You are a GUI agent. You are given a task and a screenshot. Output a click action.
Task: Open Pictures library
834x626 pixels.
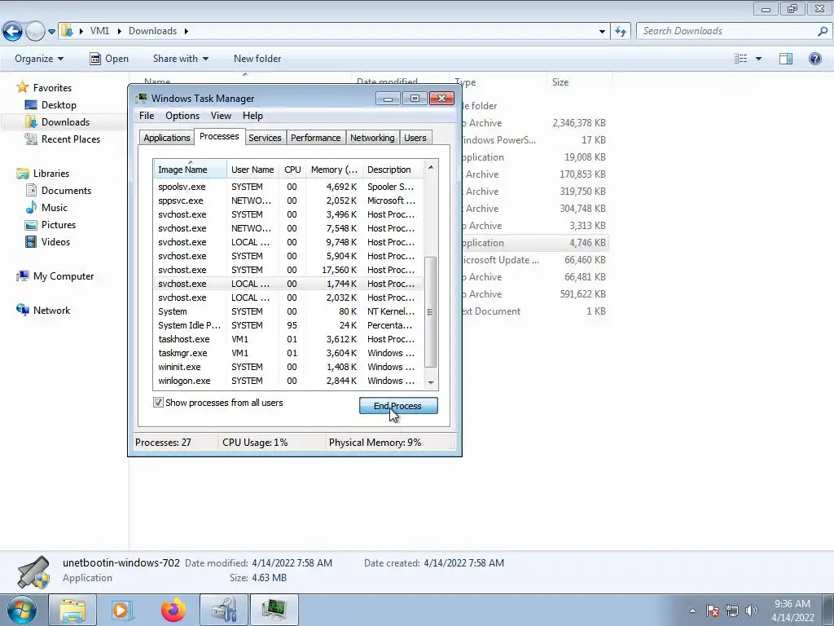59,225
